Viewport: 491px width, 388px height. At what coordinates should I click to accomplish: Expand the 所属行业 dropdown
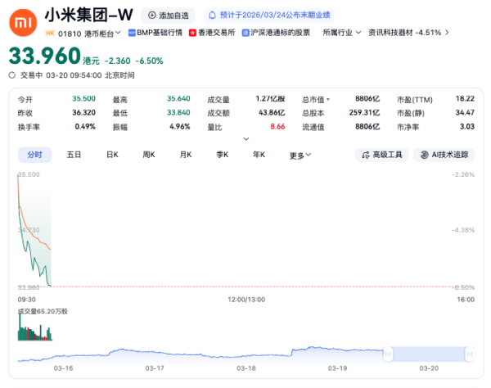[x=342, y=33]
